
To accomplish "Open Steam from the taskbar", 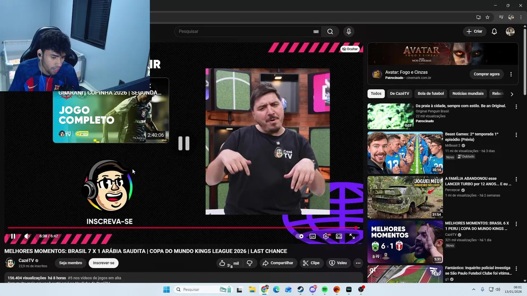I will pos(301,289).
